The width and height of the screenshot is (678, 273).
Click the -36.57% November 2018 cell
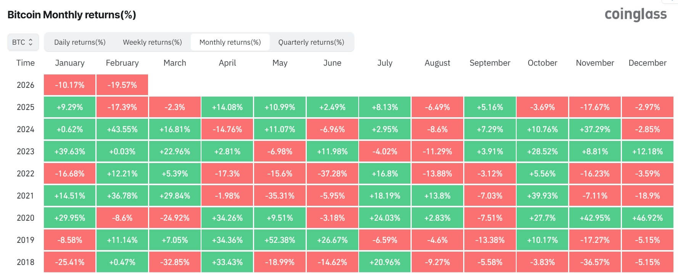pos(595,262)
